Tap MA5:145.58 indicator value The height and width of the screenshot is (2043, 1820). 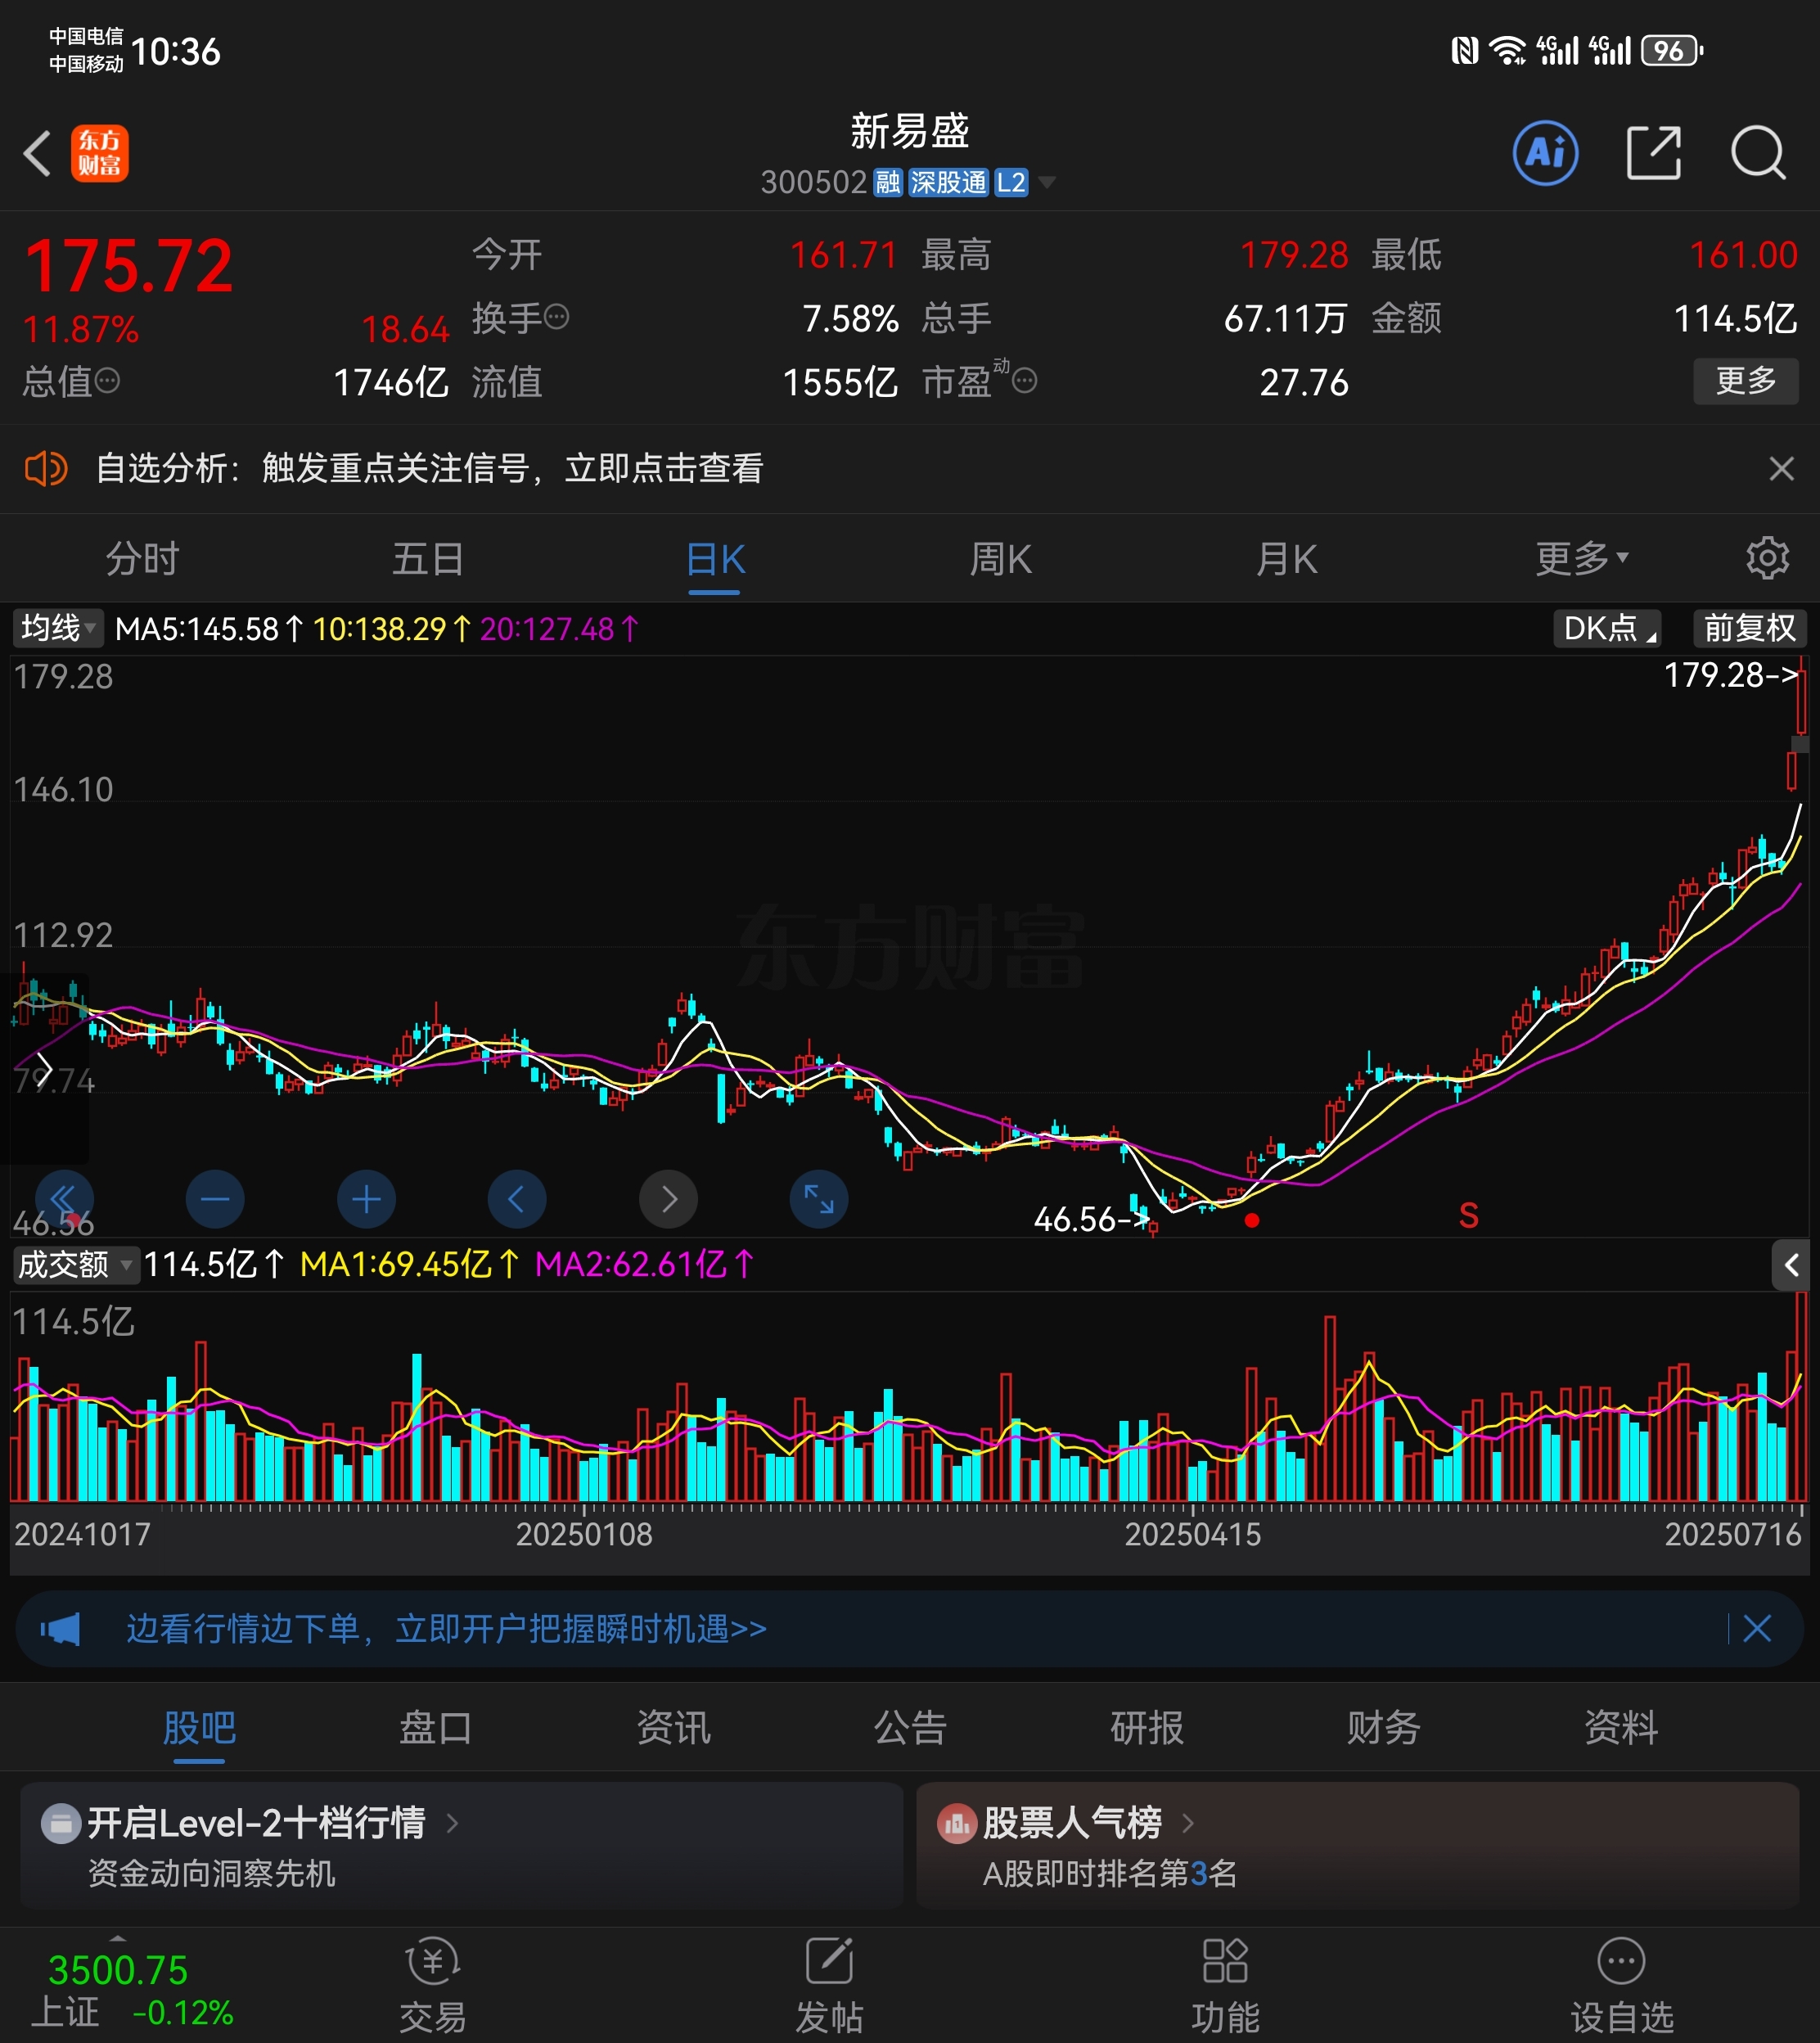(x=208, y=629)
